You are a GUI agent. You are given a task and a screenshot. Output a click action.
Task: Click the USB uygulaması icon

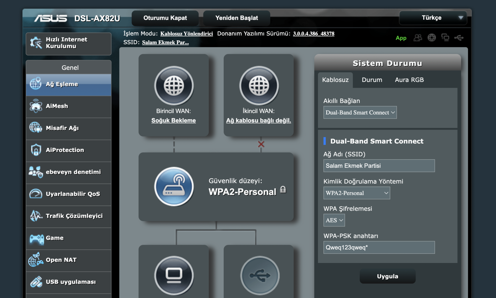(36, 282)
